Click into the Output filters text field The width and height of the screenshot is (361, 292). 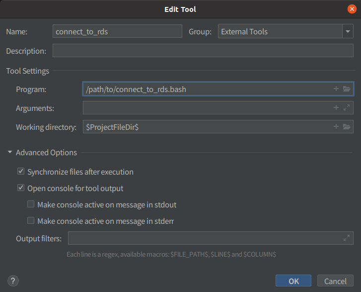coord(204,238)
